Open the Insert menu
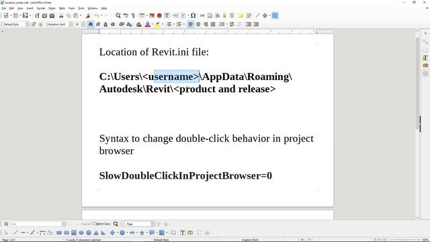This screenshot has height=242, width=430. click(30, 8)
